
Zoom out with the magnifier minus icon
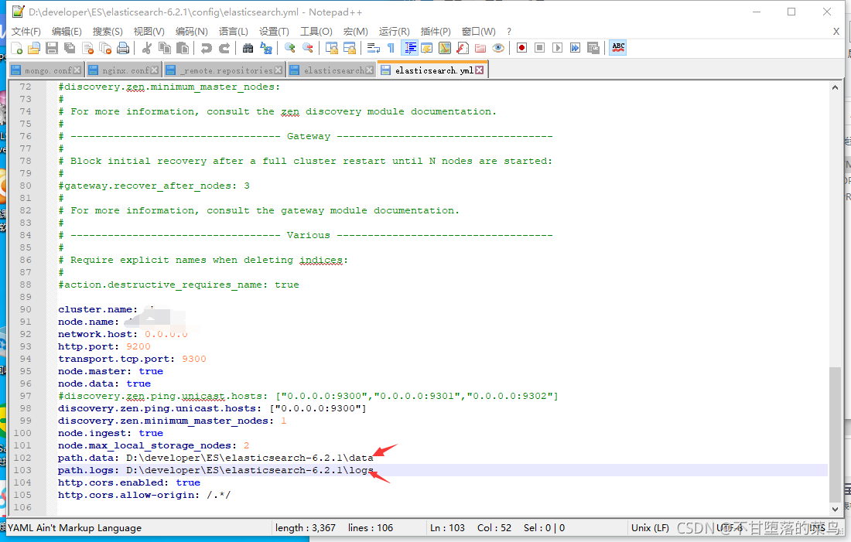click(x=308, y=48)
